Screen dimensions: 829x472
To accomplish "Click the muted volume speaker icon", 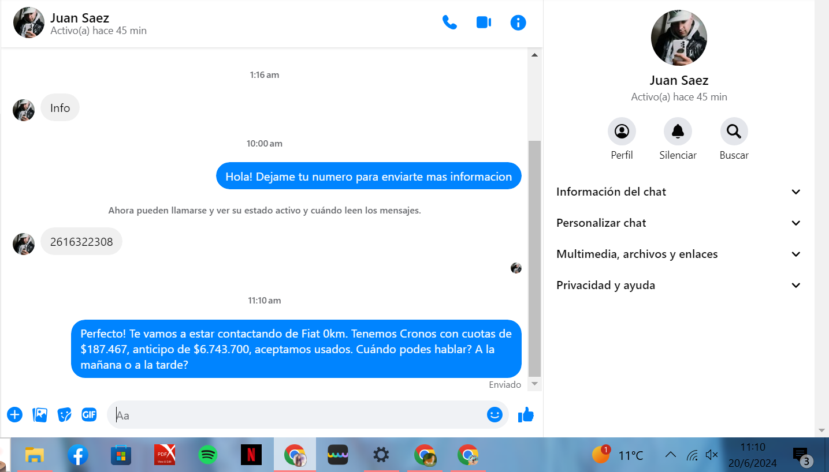I will pos(712,455).
